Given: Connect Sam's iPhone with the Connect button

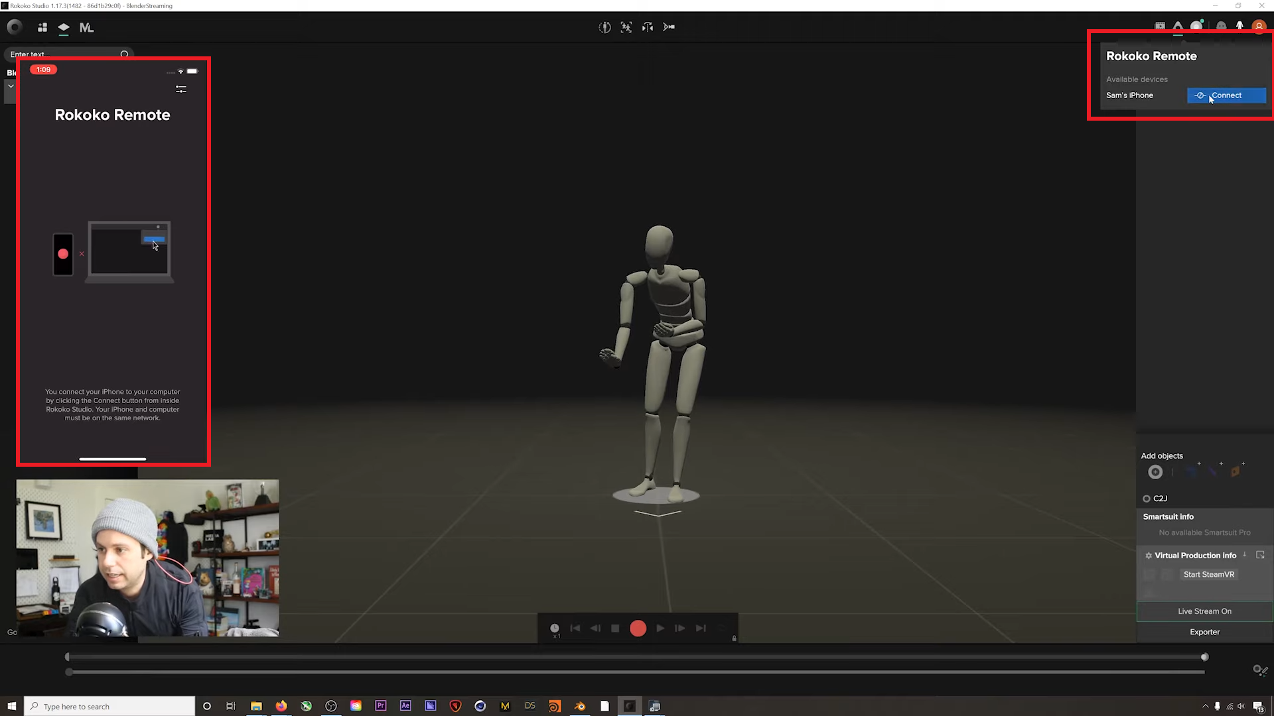Looking at the screenshot, I should tap(1226, 95).
